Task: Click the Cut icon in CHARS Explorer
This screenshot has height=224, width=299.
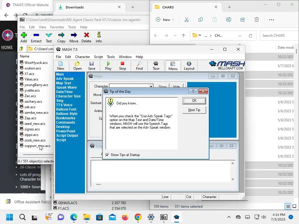Action: 187,20
